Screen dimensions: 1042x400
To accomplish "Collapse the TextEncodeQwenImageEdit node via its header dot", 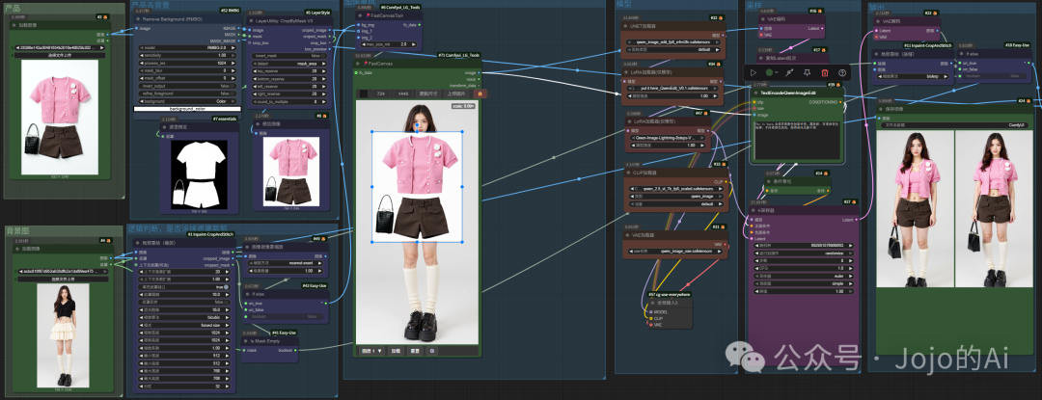I will click(755, 93).
